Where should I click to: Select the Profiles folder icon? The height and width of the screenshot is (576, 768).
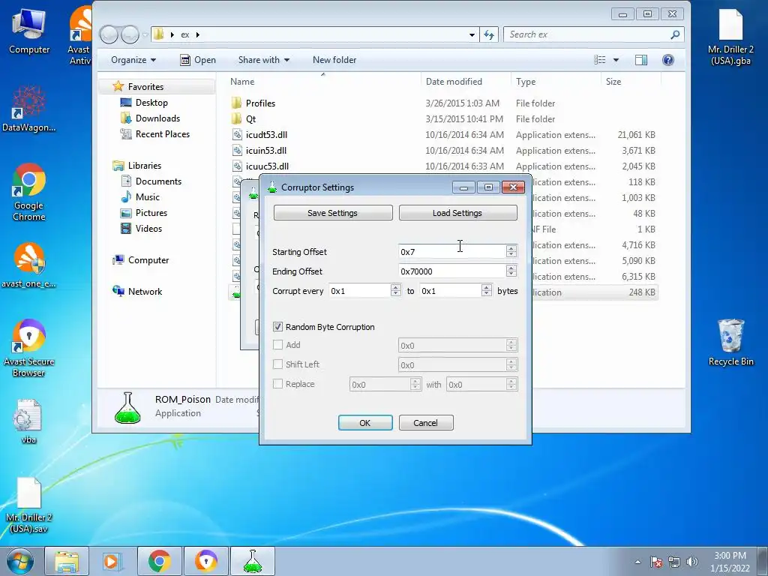tap(236, 103)
